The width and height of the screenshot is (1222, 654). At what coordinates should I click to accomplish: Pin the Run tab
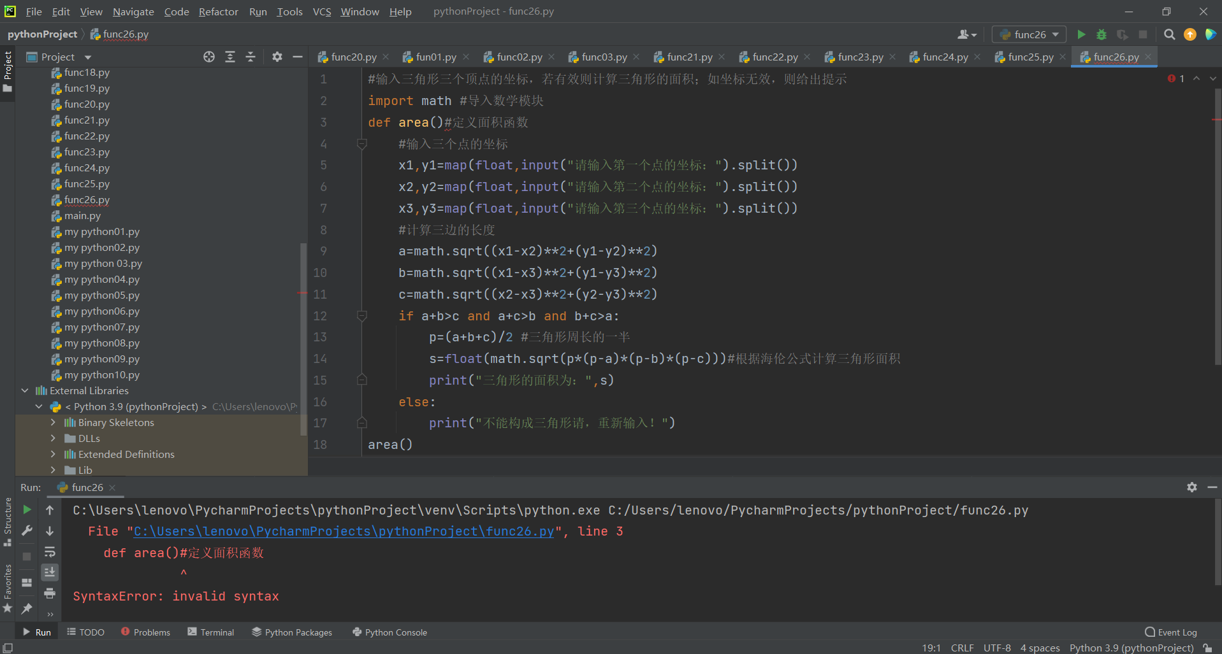tap(27, 608)
